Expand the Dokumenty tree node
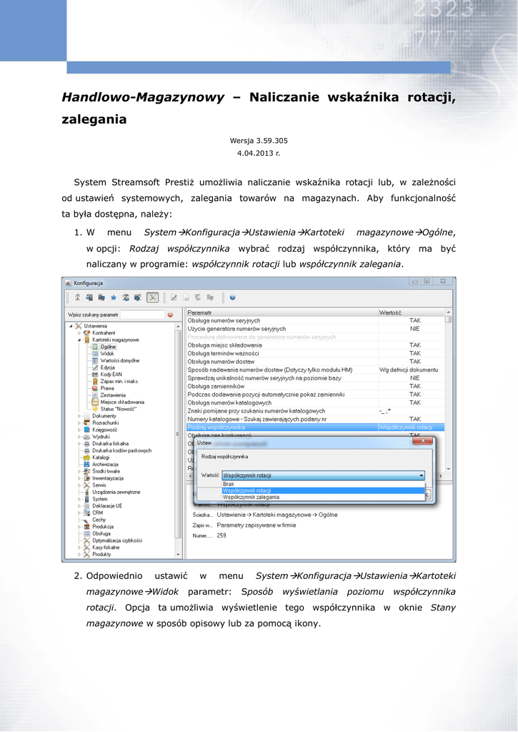518x732 pixels. point(79,415)
